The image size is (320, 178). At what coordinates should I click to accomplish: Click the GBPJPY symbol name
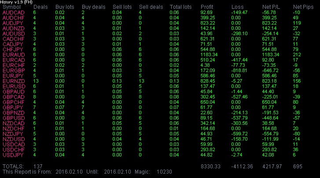pyautogui.click(x=13, y=108)
